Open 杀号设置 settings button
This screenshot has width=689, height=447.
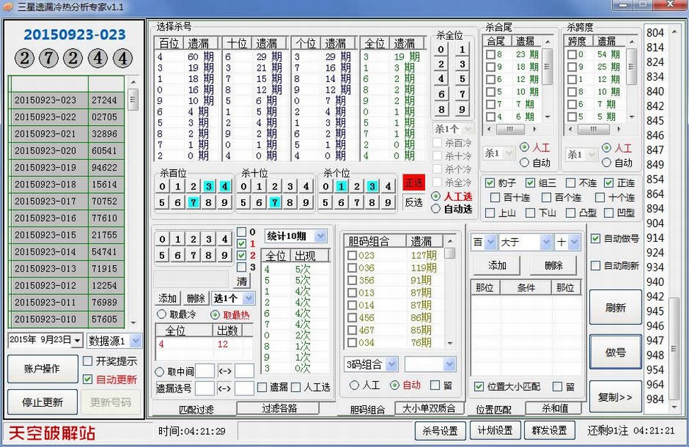coord(439,430)
